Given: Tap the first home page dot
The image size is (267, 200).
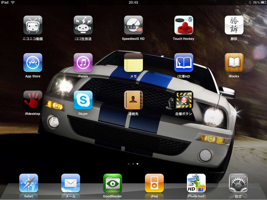Looking at the screenshot, I should click(x=133, y=164).
